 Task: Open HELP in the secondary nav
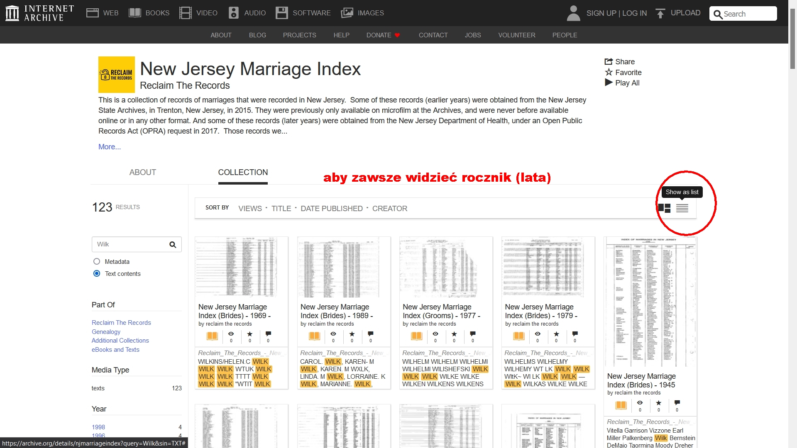(341, 35)
